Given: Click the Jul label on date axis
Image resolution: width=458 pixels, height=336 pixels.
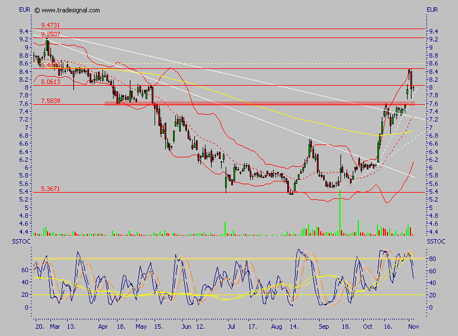Looking at the screenshot, I should pos(230,326).
